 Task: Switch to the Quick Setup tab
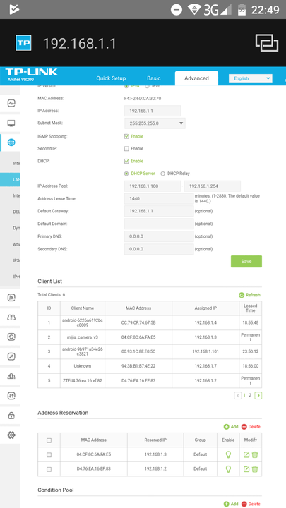[x=111, y=78]
